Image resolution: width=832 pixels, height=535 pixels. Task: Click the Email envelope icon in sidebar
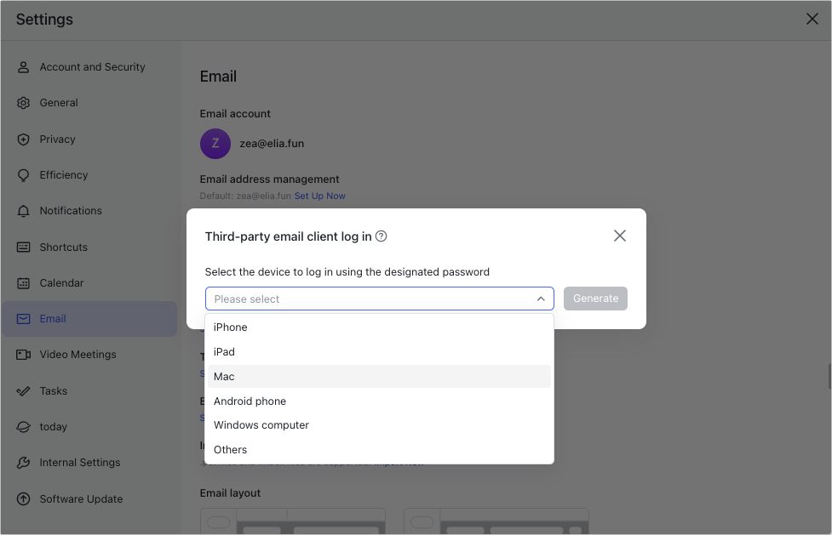(24, 318)
